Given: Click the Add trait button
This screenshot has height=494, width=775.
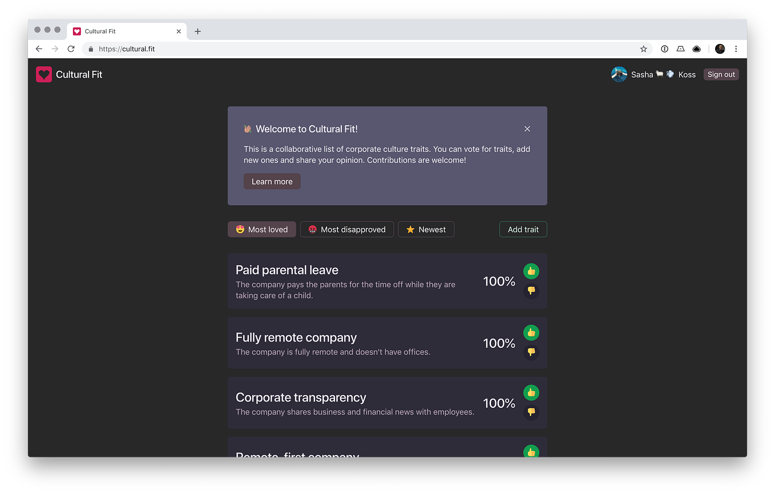Looking at the screenshot, I should (x=523, y=229).
